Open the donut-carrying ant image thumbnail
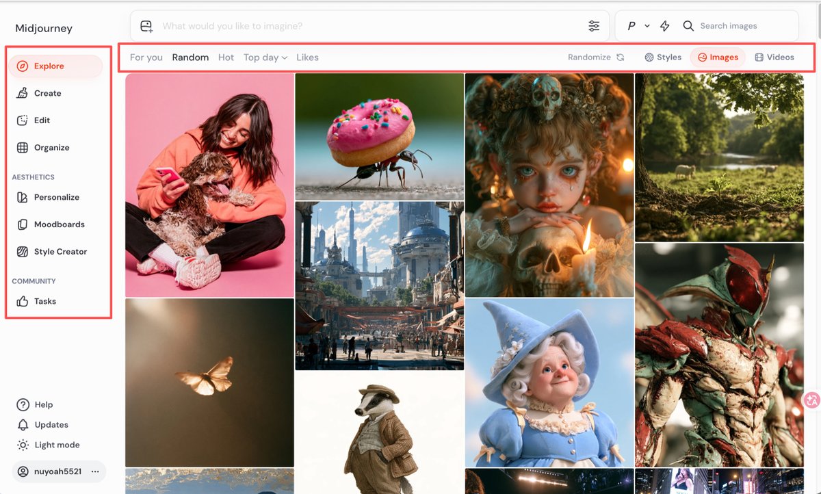The image size is (821, 494). (x=379, y=136)
